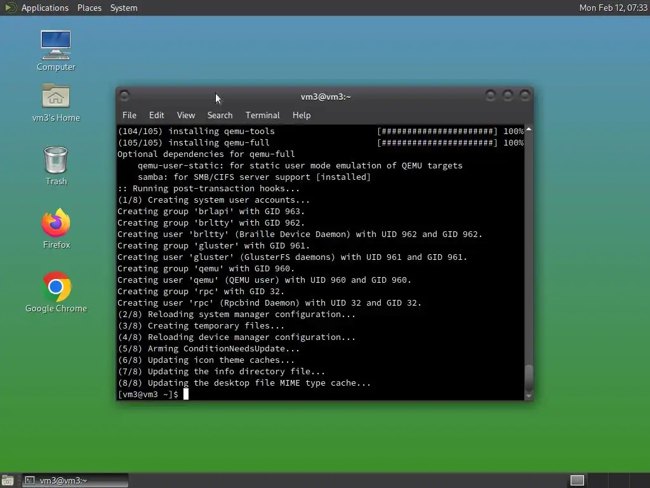
Task: Open the terminal Search menu
Action: coord(220,115)
